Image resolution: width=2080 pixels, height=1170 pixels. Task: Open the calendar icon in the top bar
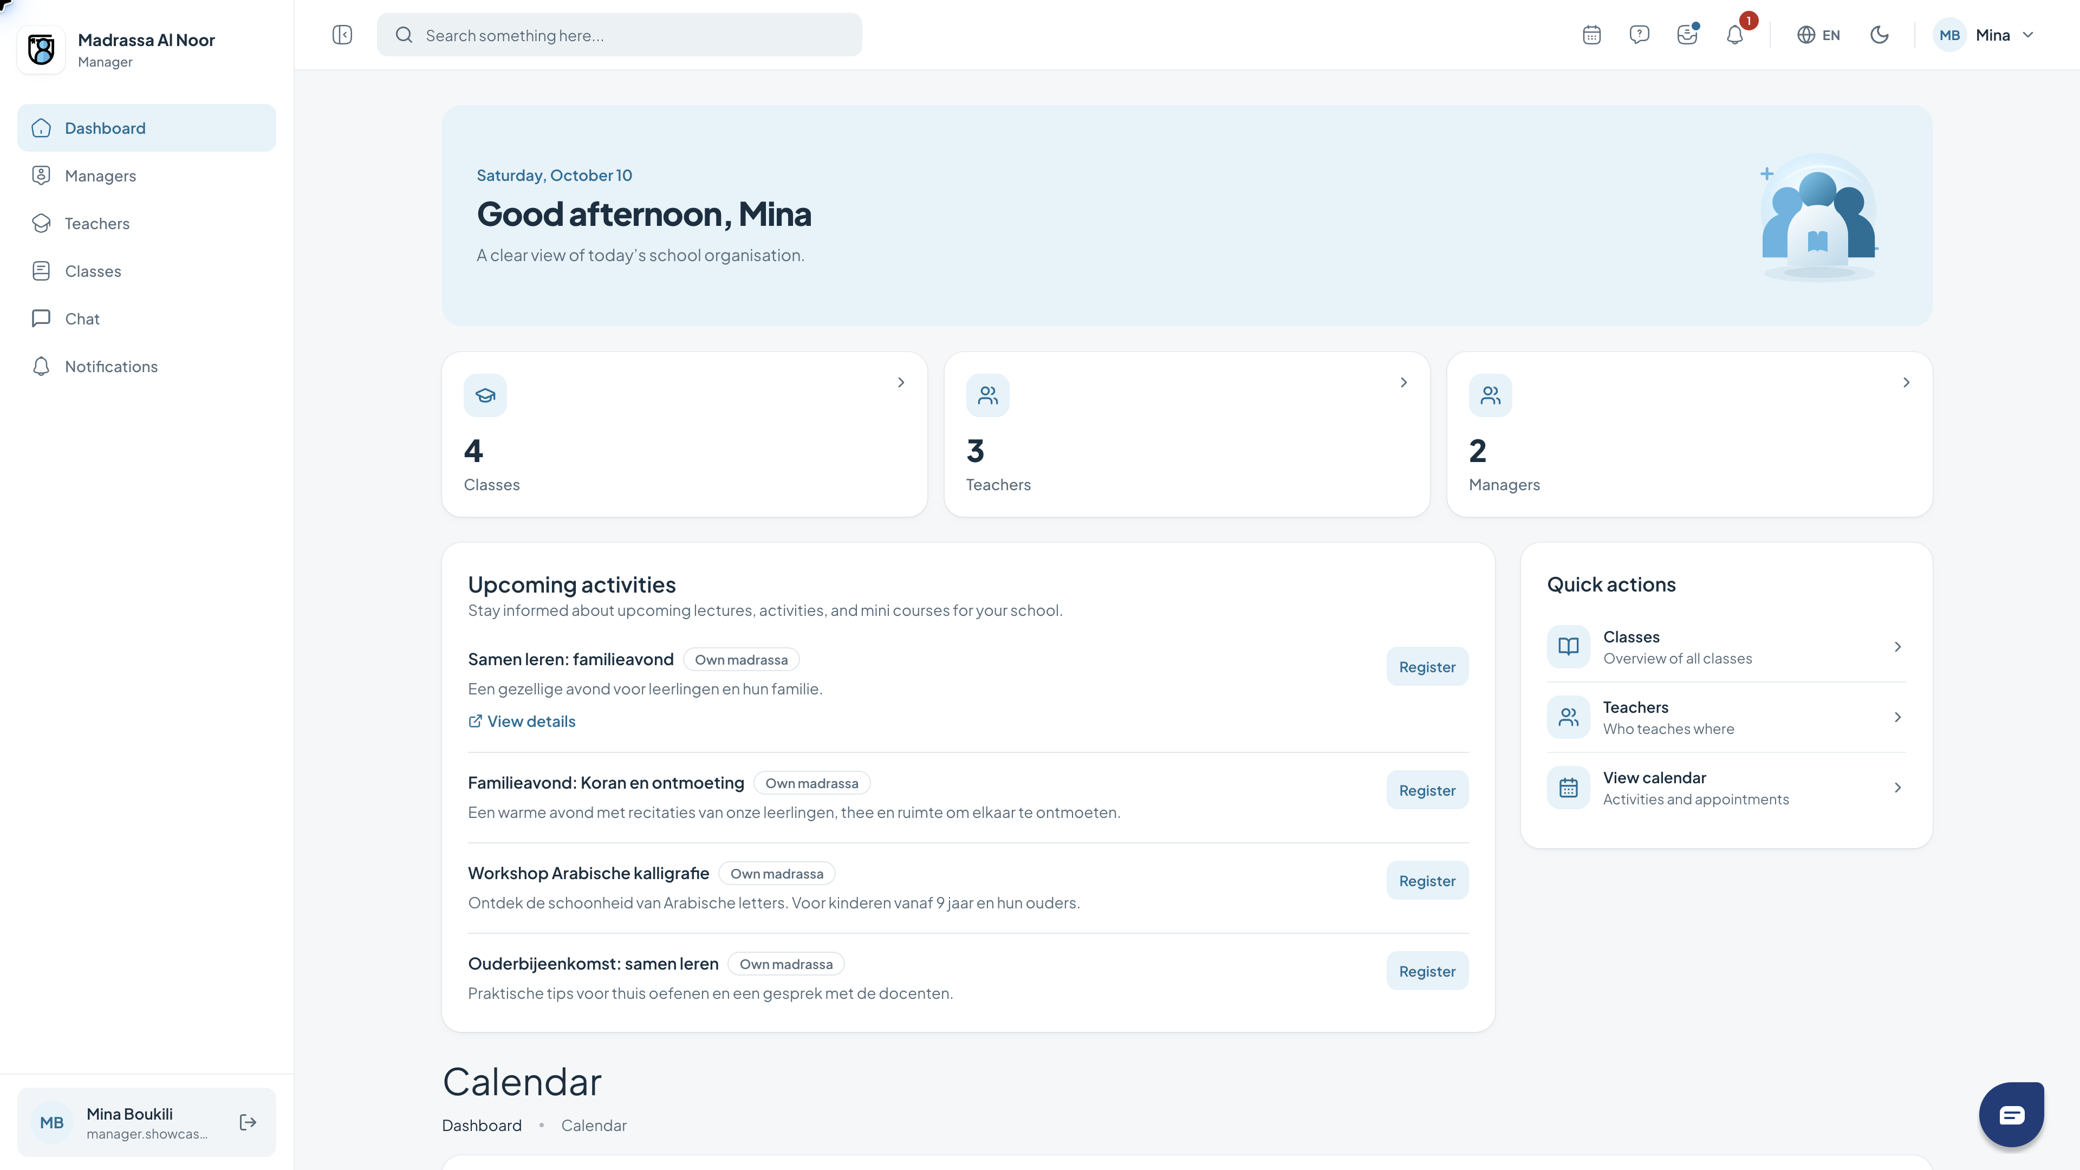(x=1591, y=35)
